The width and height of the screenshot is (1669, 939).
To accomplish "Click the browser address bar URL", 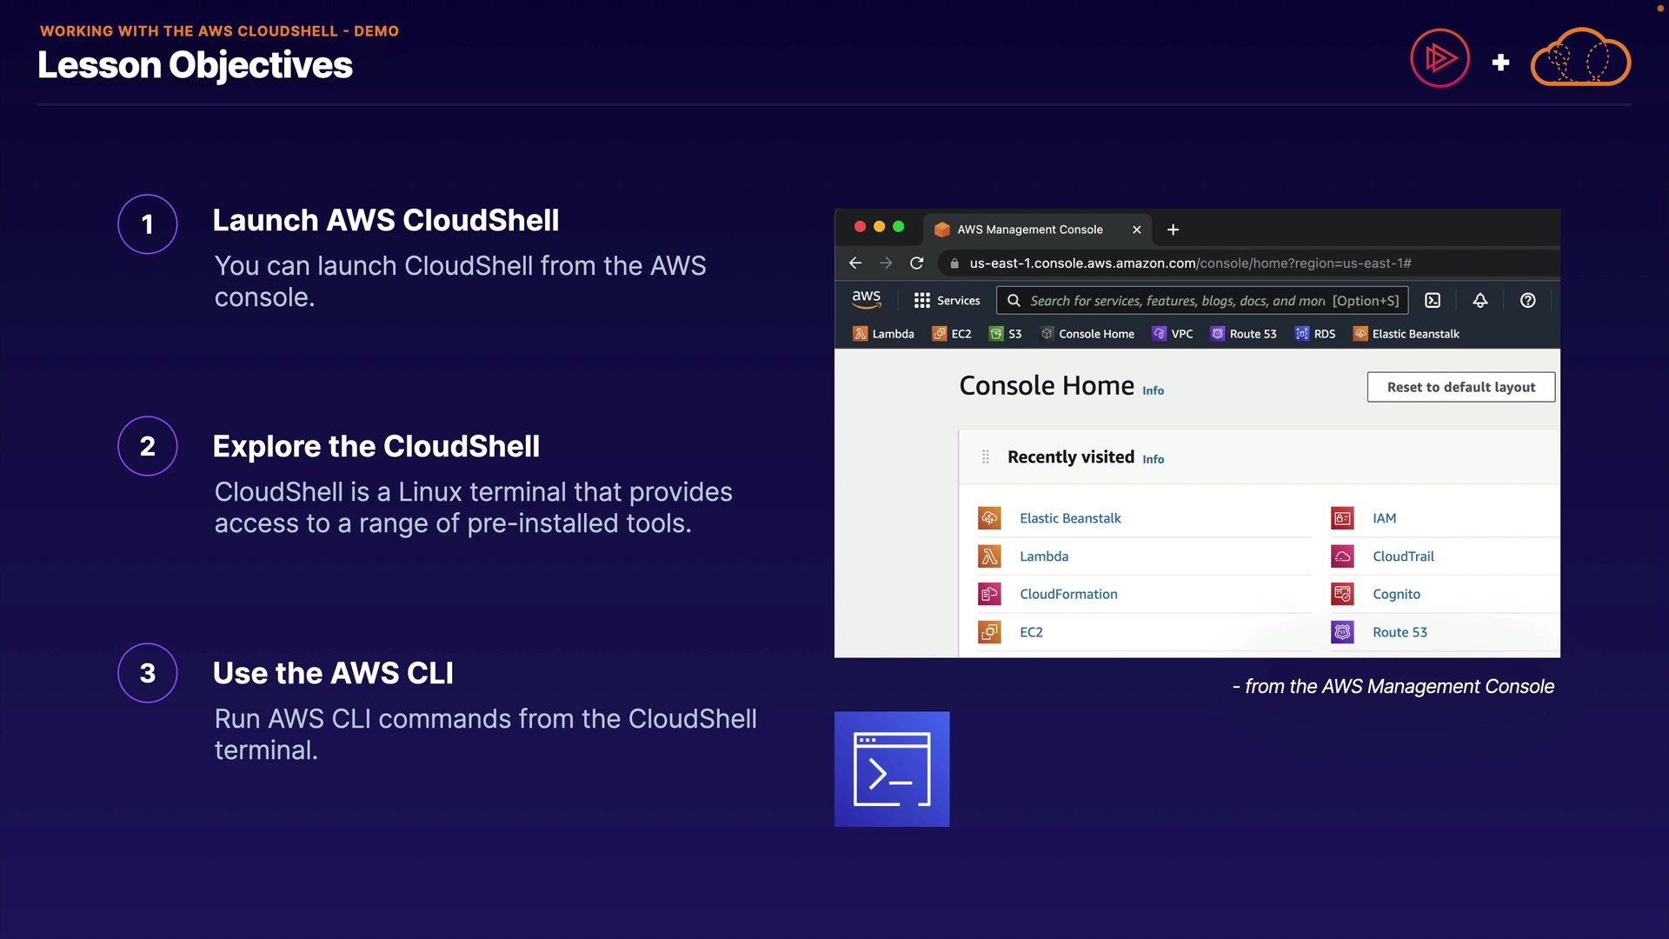I will click(1189, 263).
